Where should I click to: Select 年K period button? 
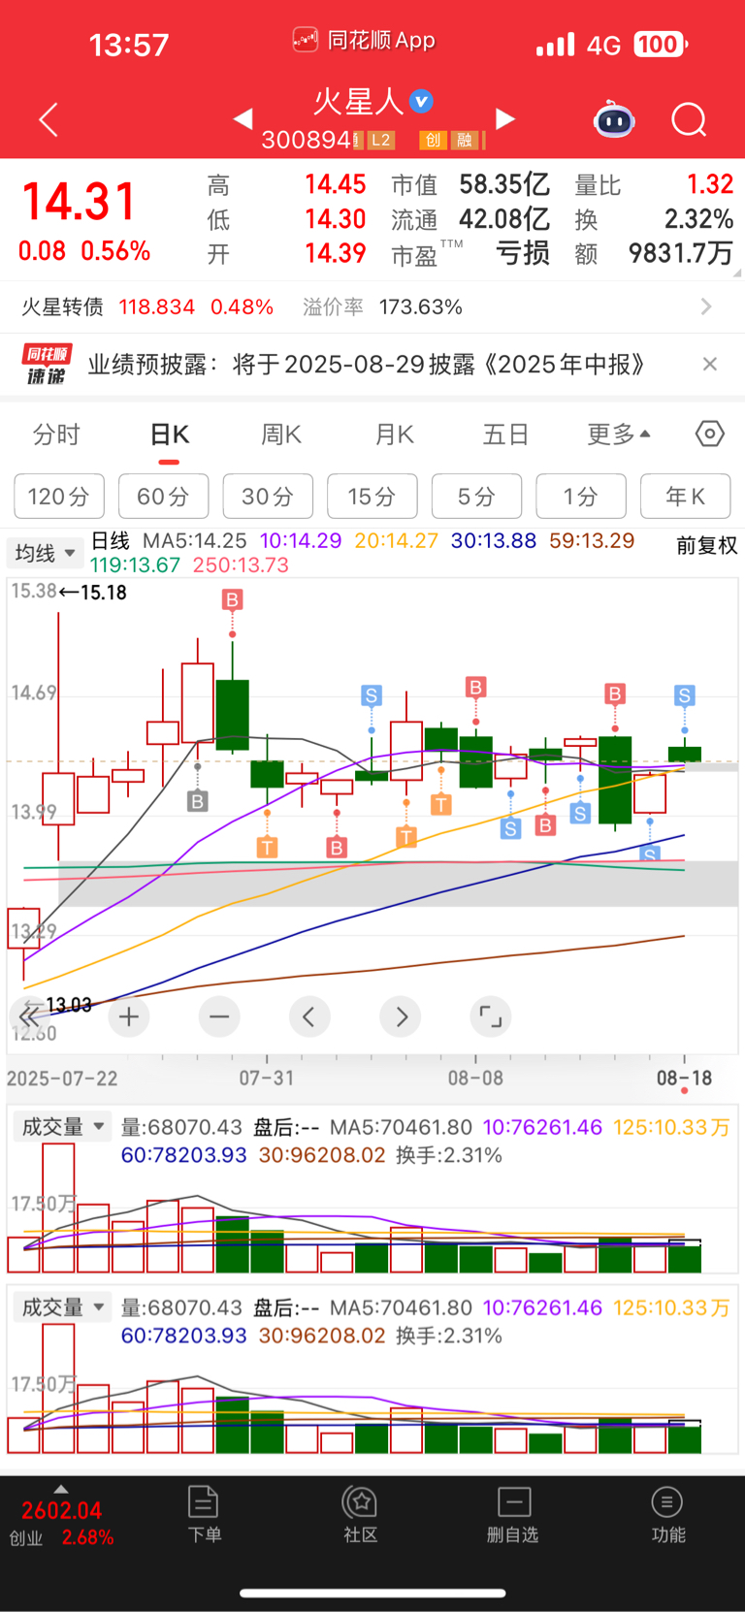(x=686, y=497)
